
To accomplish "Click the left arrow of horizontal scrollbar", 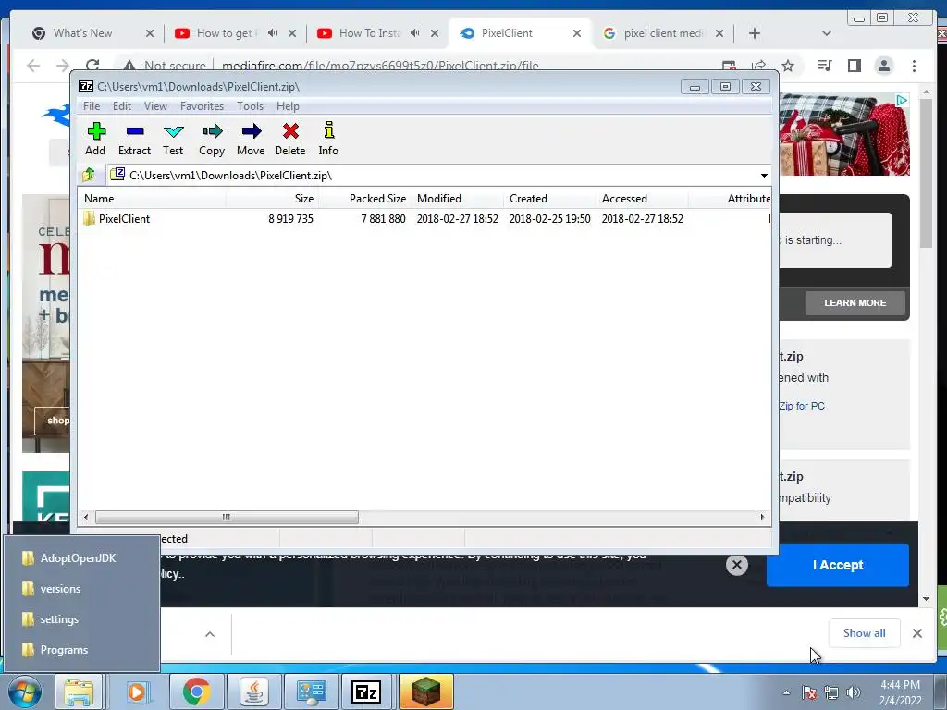I will coord(86,518).
